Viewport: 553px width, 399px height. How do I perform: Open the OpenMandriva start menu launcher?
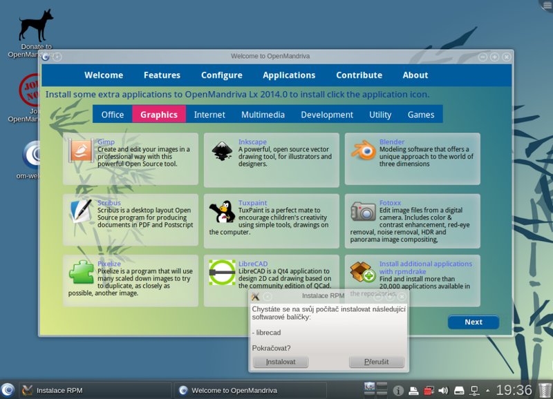8,390
